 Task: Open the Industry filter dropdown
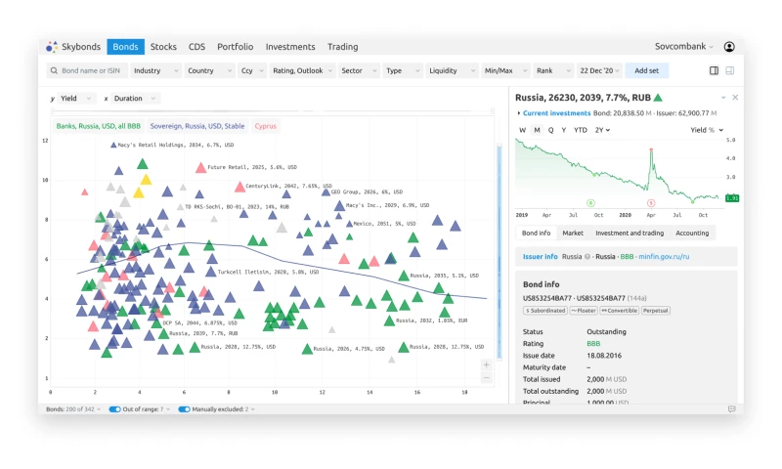[155, 70]
